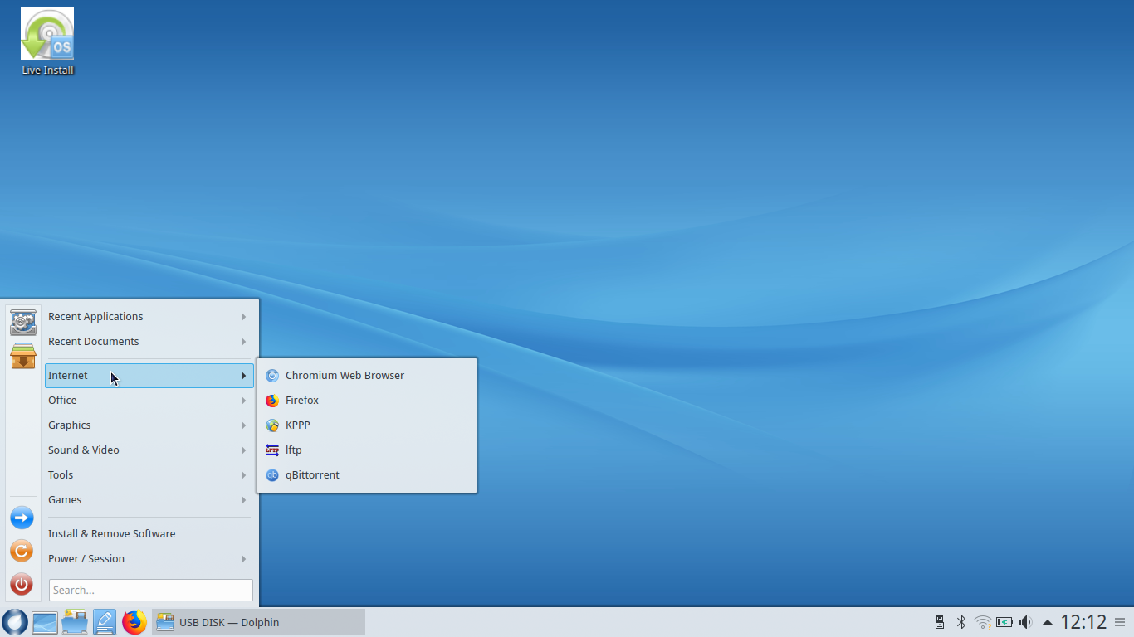
Task: Launch Chromium Web Browser from the submenu
Action: click(x=367, y=376)
